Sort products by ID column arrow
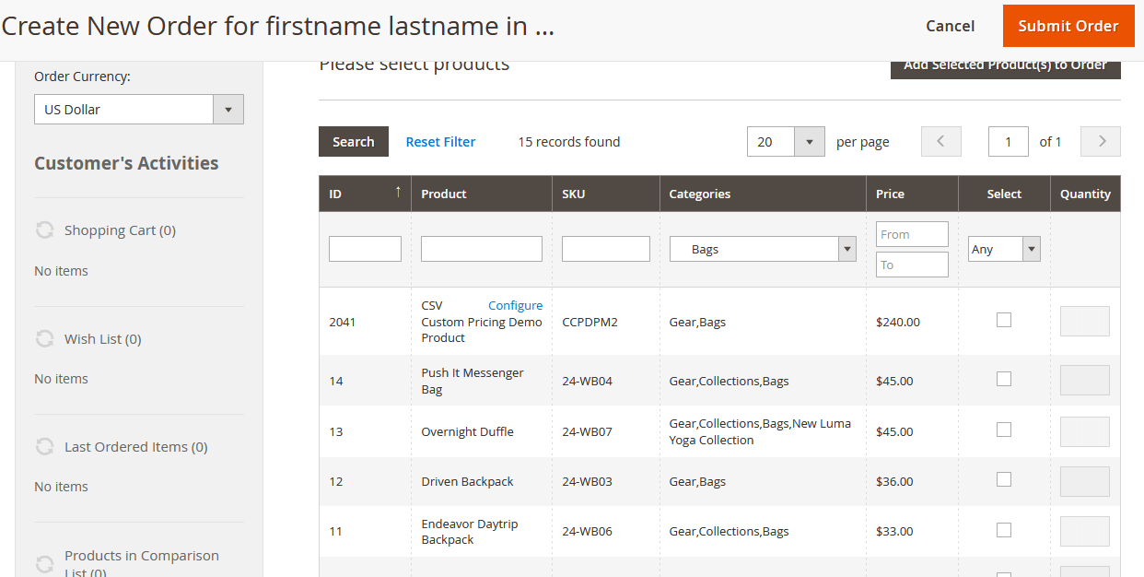Viewport: 1144px width, 577px height. pos(398,192)
